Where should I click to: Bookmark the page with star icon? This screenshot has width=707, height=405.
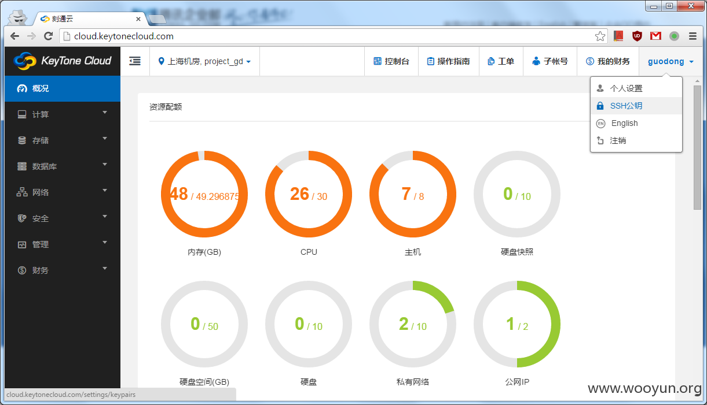600,36
